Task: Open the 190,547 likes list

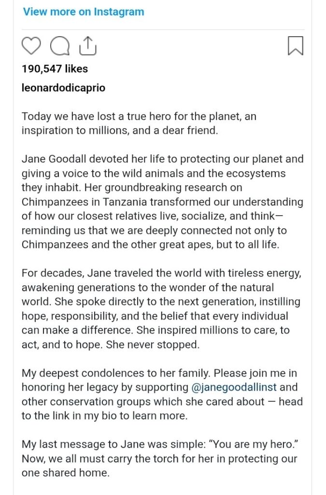Action: coord(55,69)
